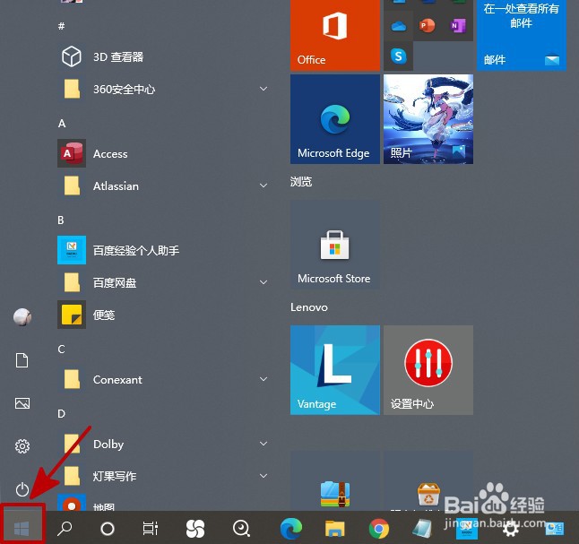Click the letter C section header
Viewport: 579px width, 544px height.
tap(61, 349)
